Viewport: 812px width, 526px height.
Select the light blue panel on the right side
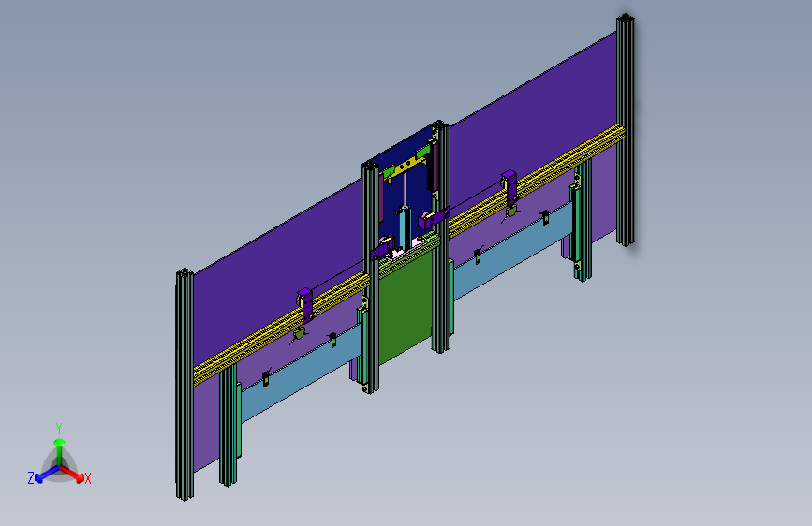pyautogui.click(x=512, y=250)
